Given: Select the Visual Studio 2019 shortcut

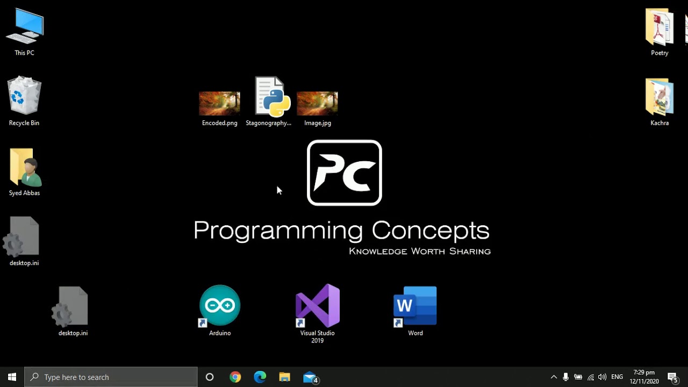Looking at the screenshot, I should (317, 313).
